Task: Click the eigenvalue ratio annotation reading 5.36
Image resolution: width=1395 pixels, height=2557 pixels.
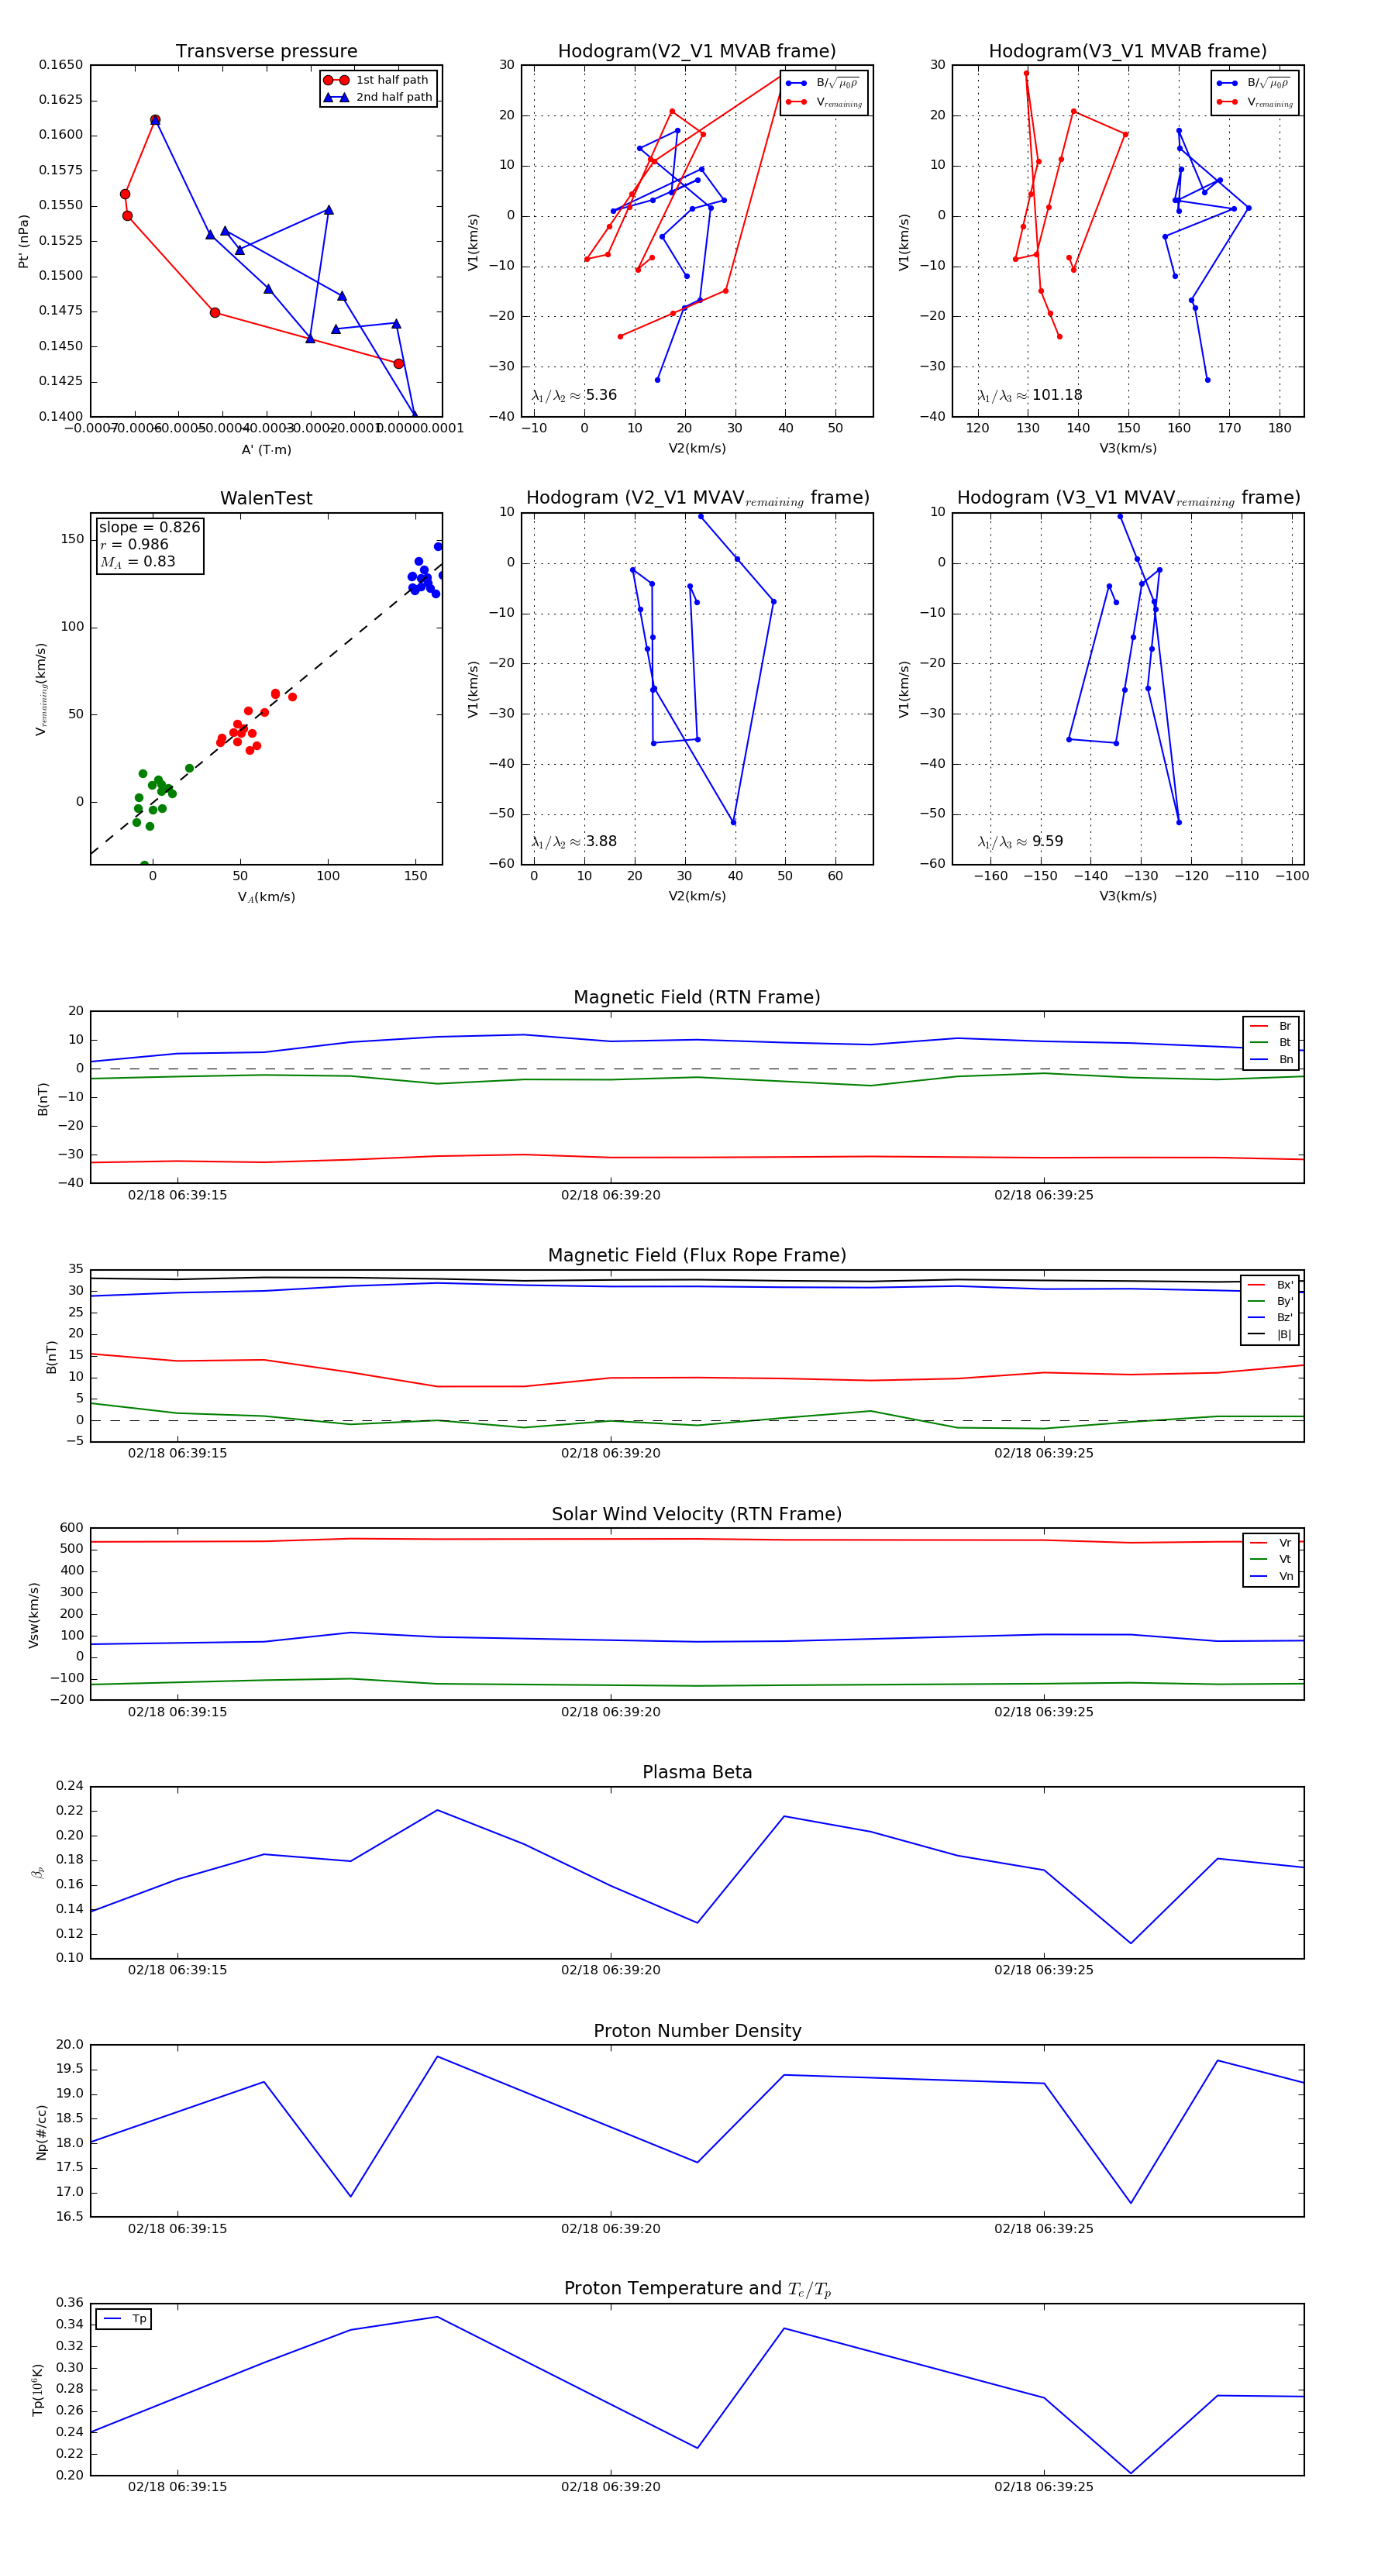Action: tap(573, 395)
